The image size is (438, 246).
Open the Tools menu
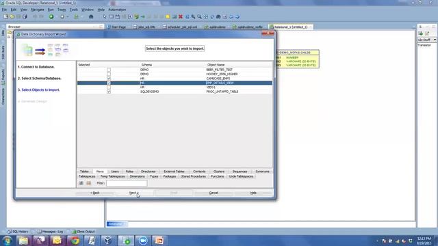[x=74, y=10]
